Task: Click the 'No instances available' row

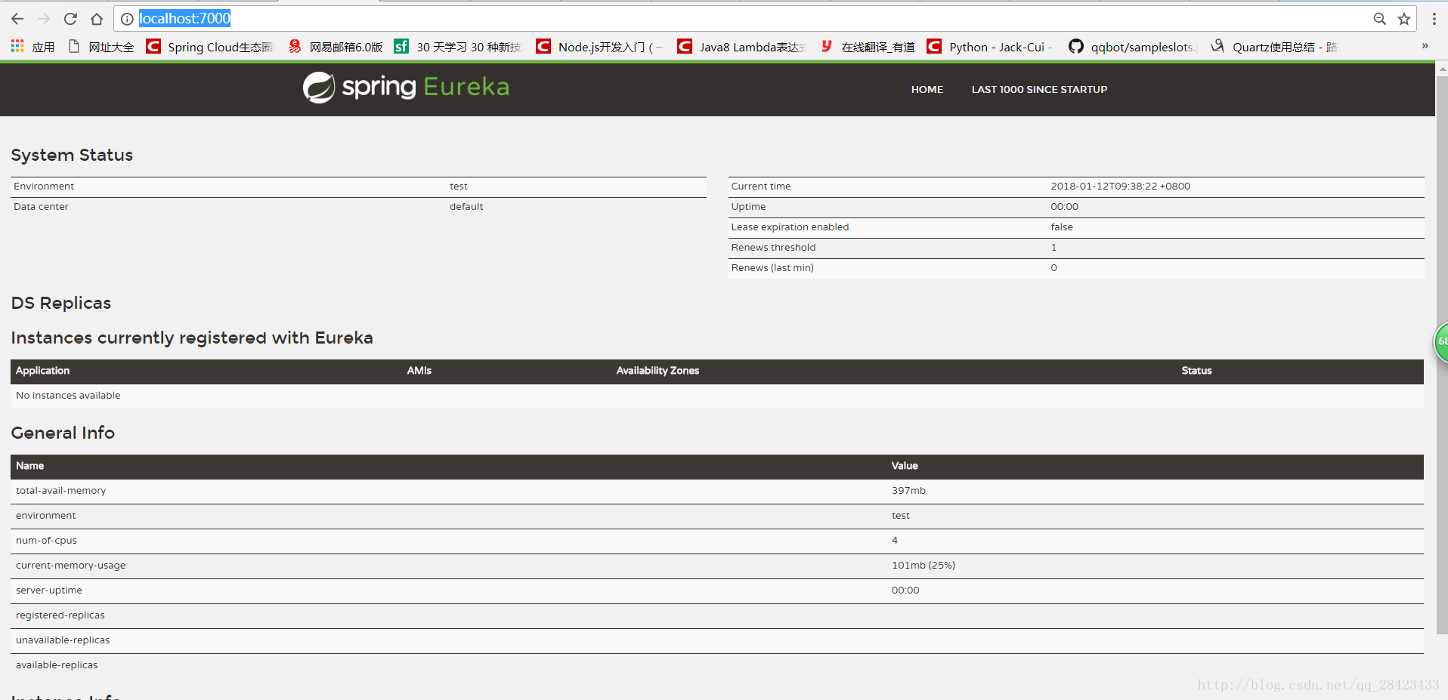Action: tap(717, 396)
